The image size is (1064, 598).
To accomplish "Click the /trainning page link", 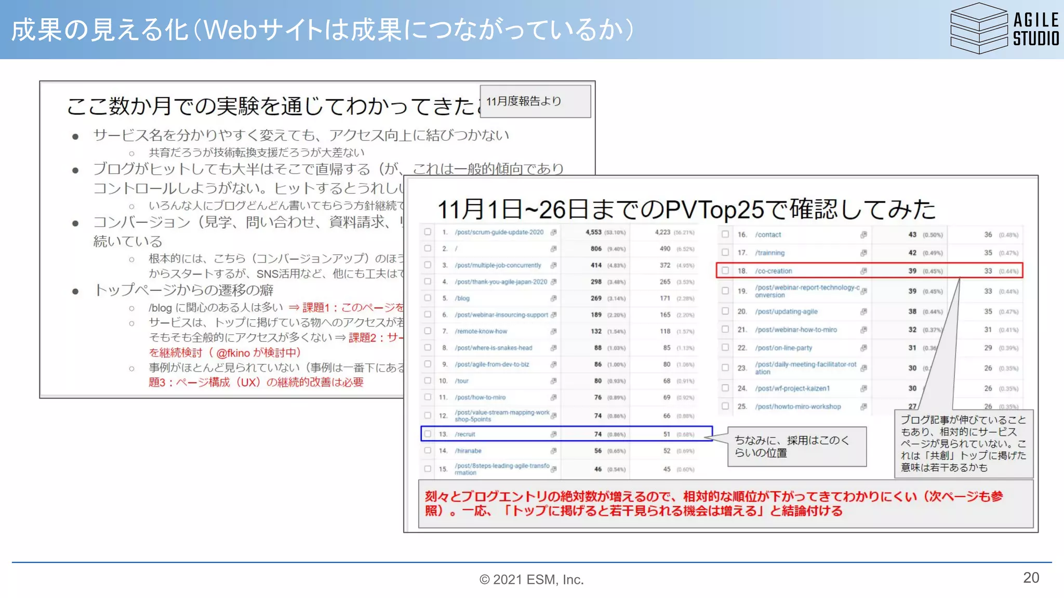I will tap(770, 253).
